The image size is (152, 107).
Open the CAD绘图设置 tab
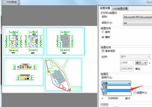120,8
